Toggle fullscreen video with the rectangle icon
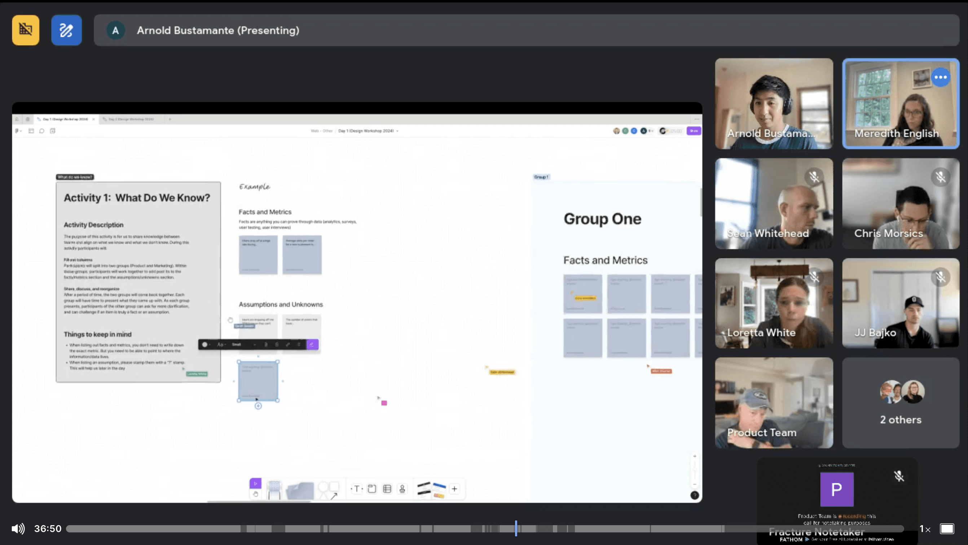 [x=947, y=528]
